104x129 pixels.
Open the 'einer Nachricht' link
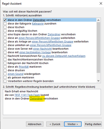pyautogui.click(x=42, y=49)
